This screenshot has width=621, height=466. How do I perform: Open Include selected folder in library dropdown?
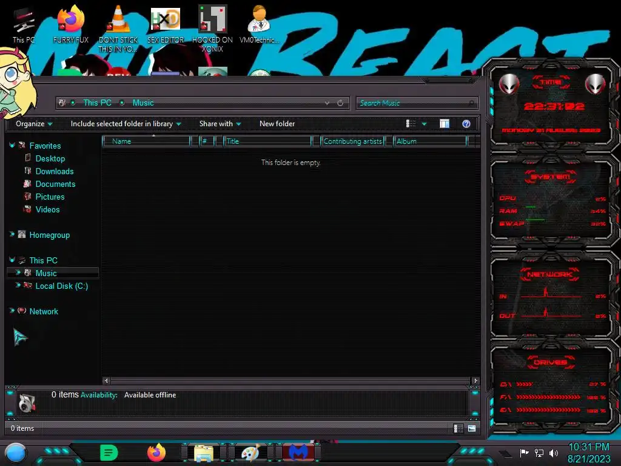pyautogui.click(x=126, y=124)
